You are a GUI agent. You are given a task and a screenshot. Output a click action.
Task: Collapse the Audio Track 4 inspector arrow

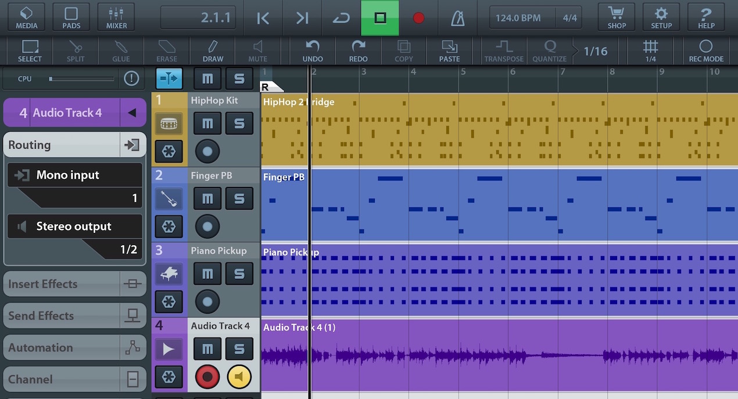pyautogui.click(x=132, y=113)
